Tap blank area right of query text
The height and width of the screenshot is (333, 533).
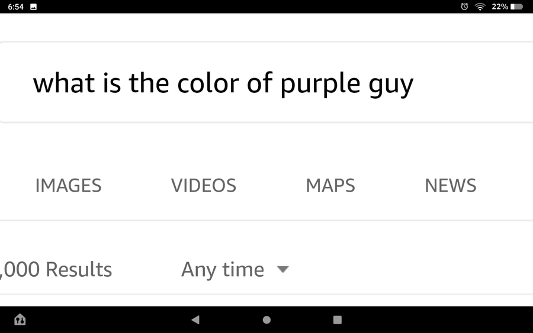[474, 83]
